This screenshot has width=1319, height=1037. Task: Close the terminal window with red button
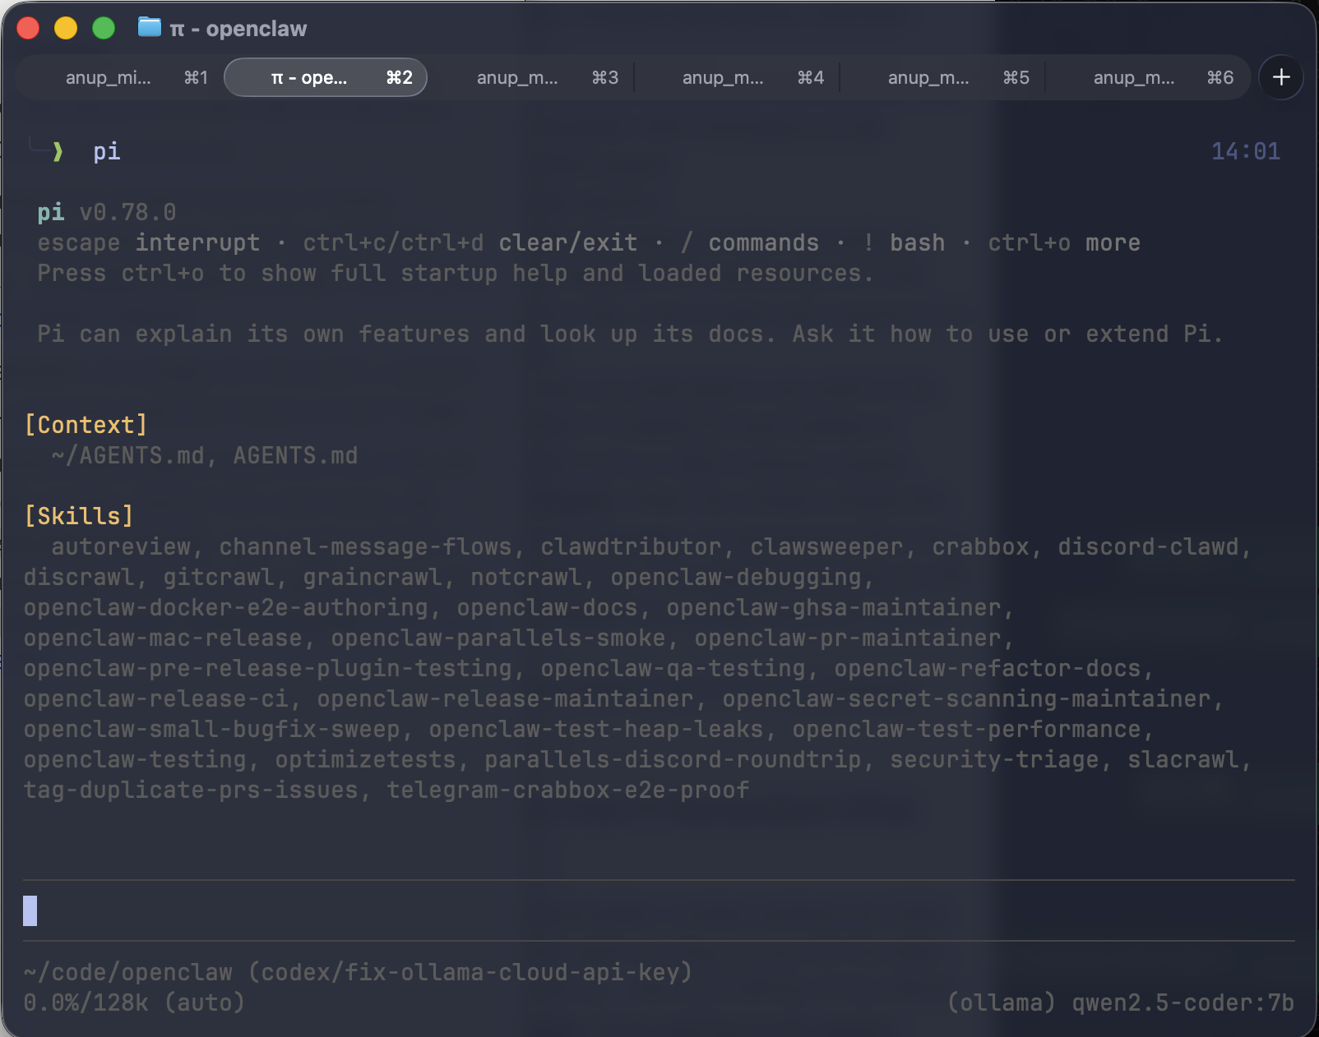(x=28, y=28)
